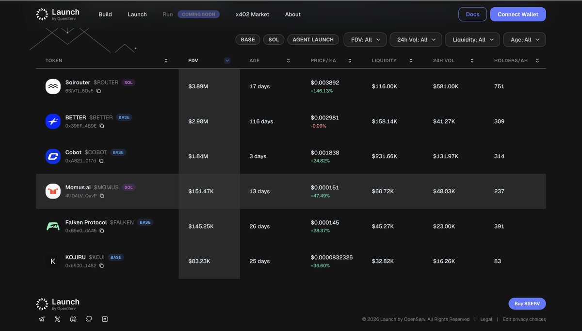
Task: Open the Discord footer icon
Action: coord(73,319)
